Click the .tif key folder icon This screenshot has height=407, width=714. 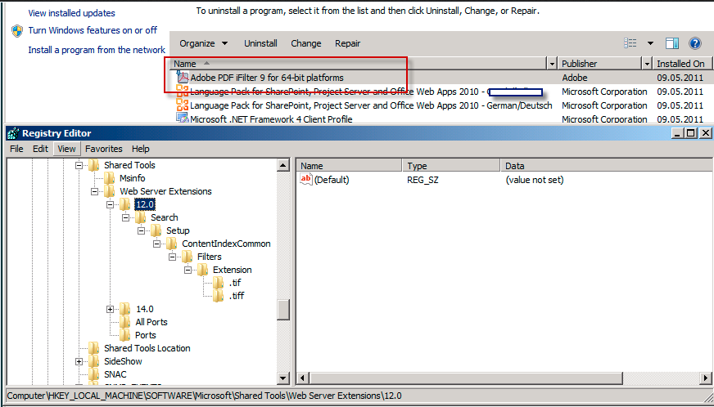(x=218, y=283)
